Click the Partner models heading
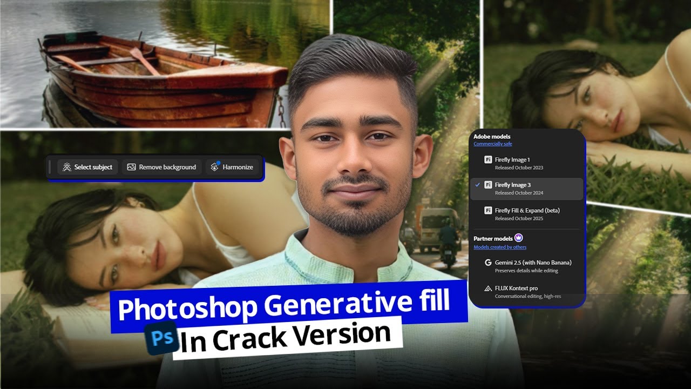This screenshot has width=691, height=389. (492, 238)
